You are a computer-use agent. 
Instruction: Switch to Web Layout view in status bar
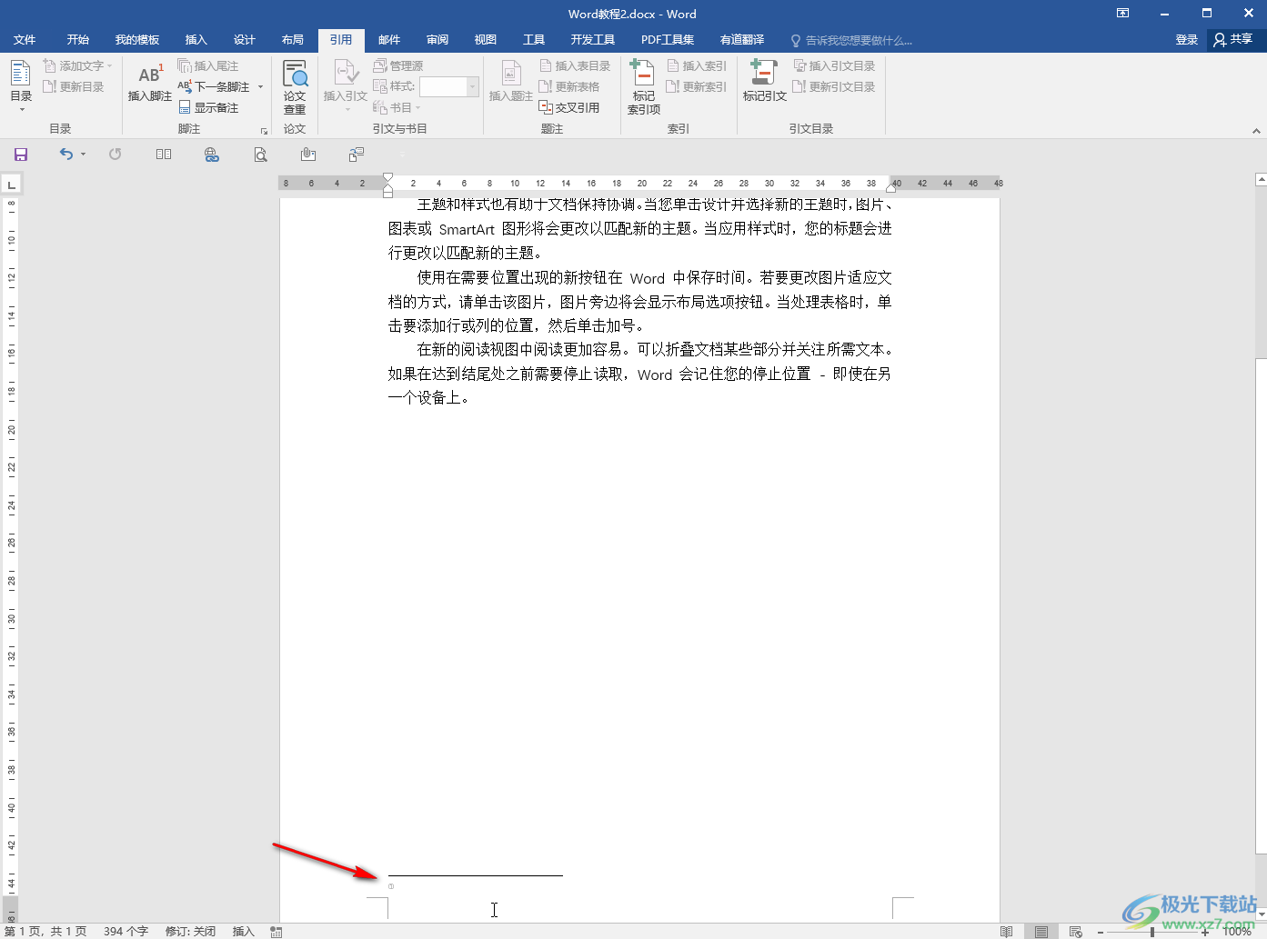[1075, 932]
